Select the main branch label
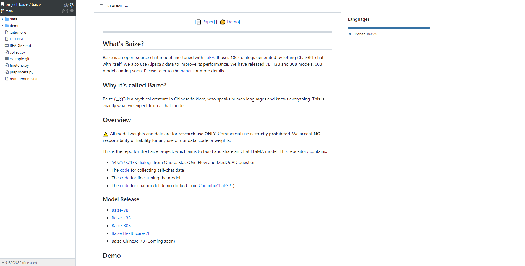 (x=9, y=11)
